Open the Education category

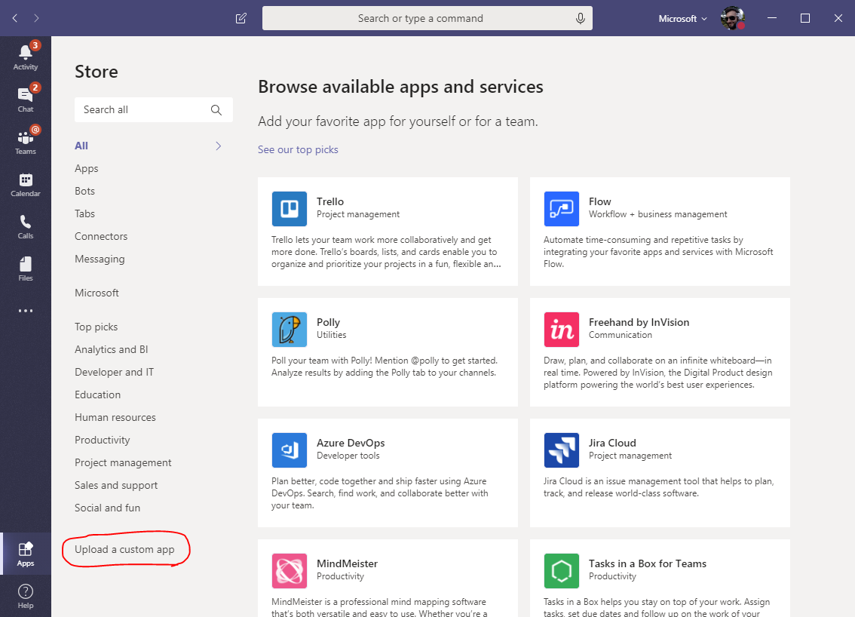[97, 394]
